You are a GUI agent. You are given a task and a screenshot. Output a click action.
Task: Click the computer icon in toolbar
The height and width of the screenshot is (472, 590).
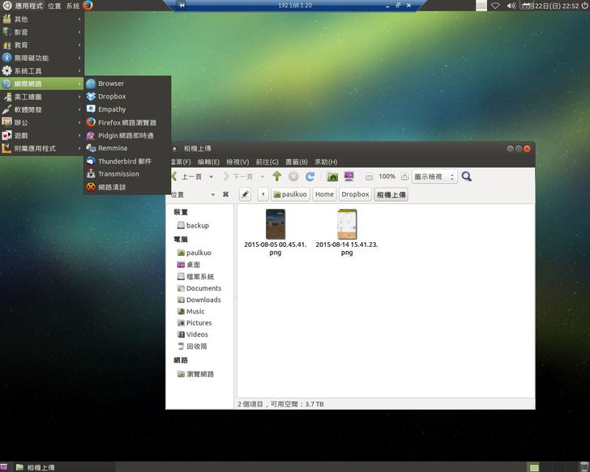pyautogui.click(x=349, y=176)
